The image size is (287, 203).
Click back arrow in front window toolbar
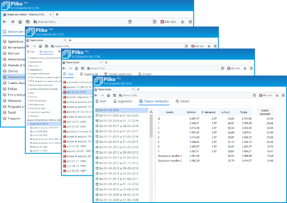coord(96,95)
